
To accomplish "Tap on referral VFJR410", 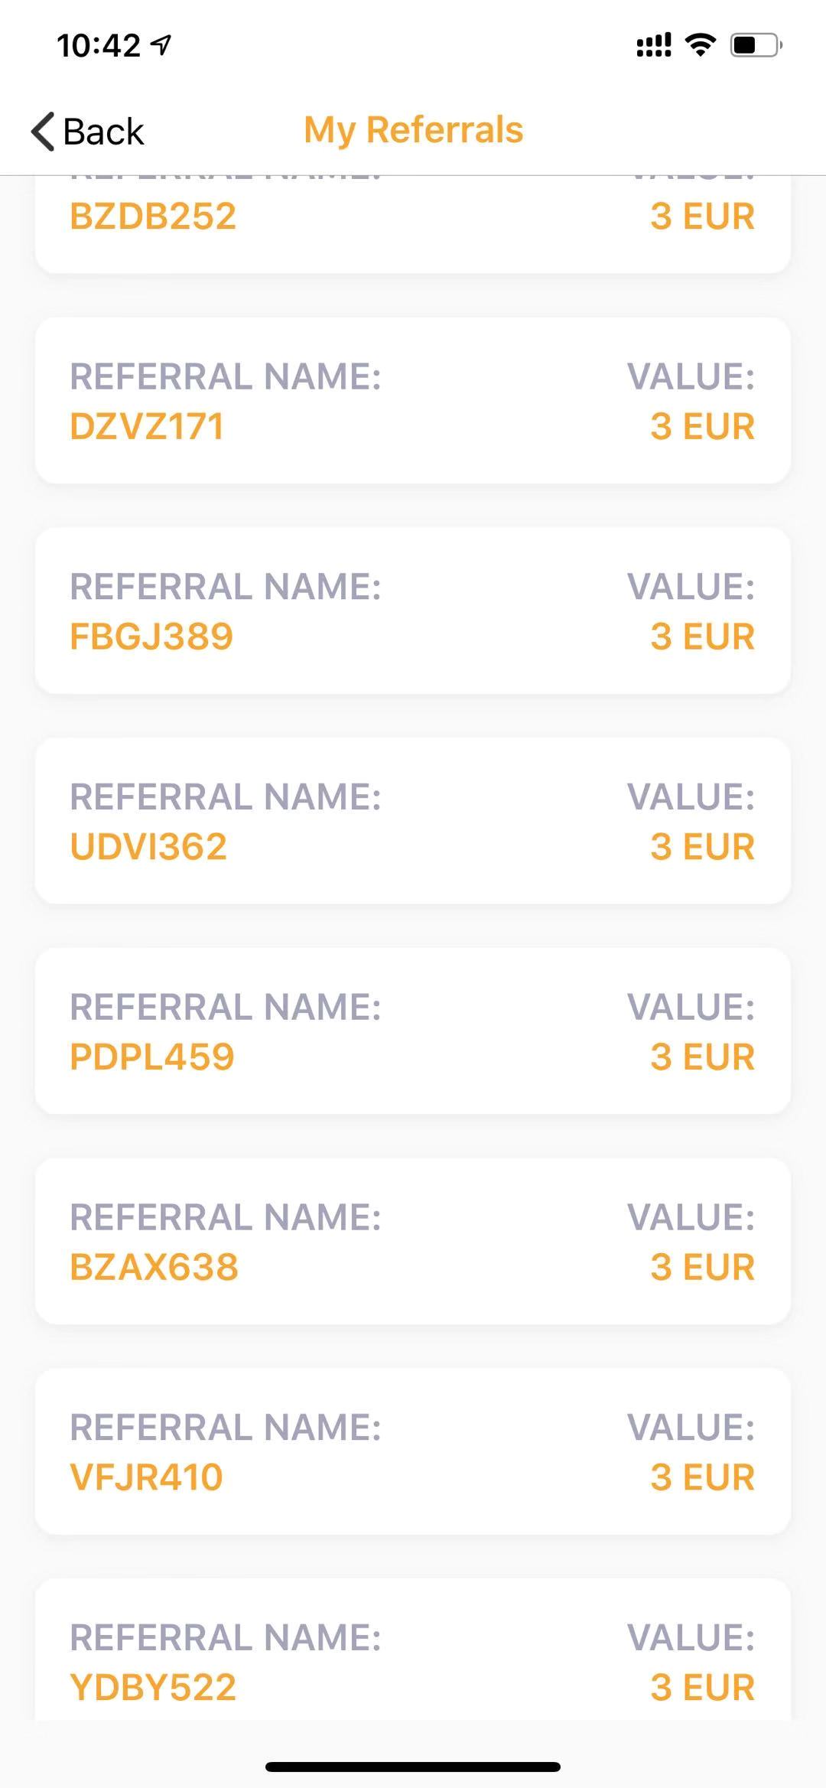I will point(146,1477).
